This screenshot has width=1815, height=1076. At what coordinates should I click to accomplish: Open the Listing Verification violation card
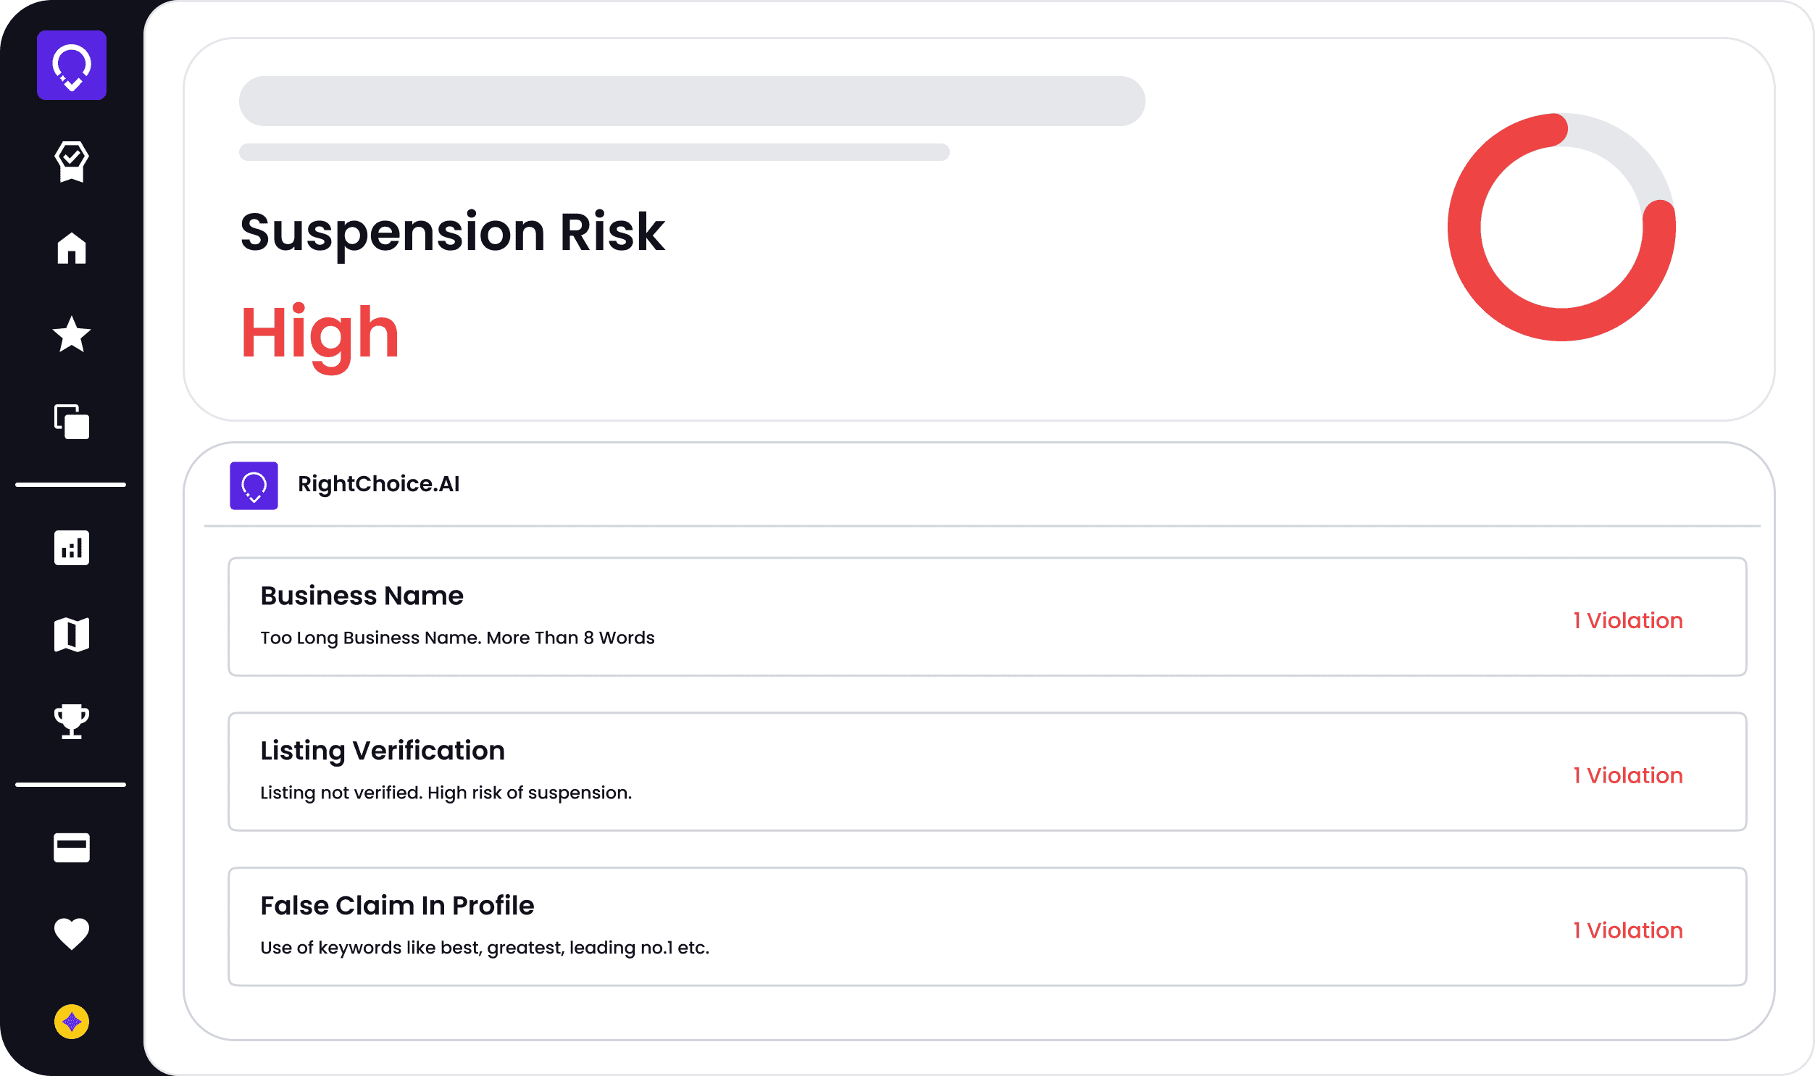[x=869, y=772]
